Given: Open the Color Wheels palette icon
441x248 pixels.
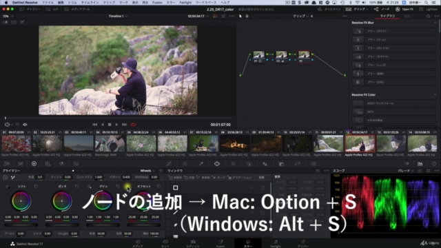Looking at the screenshot, I should 34,164.
